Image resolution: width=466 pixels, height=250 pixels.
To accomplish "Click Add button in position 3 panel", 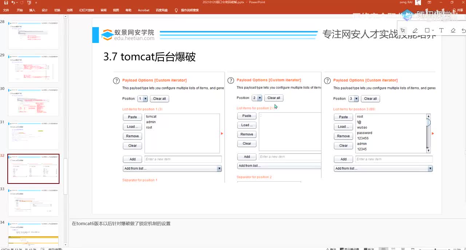I will [x=343, y=159].
